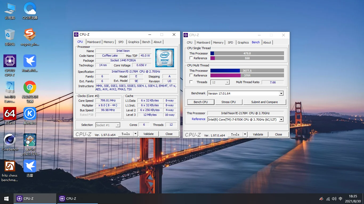Click Submit and Compare button
The image size is (364, 204).
[x=264, y=102]
